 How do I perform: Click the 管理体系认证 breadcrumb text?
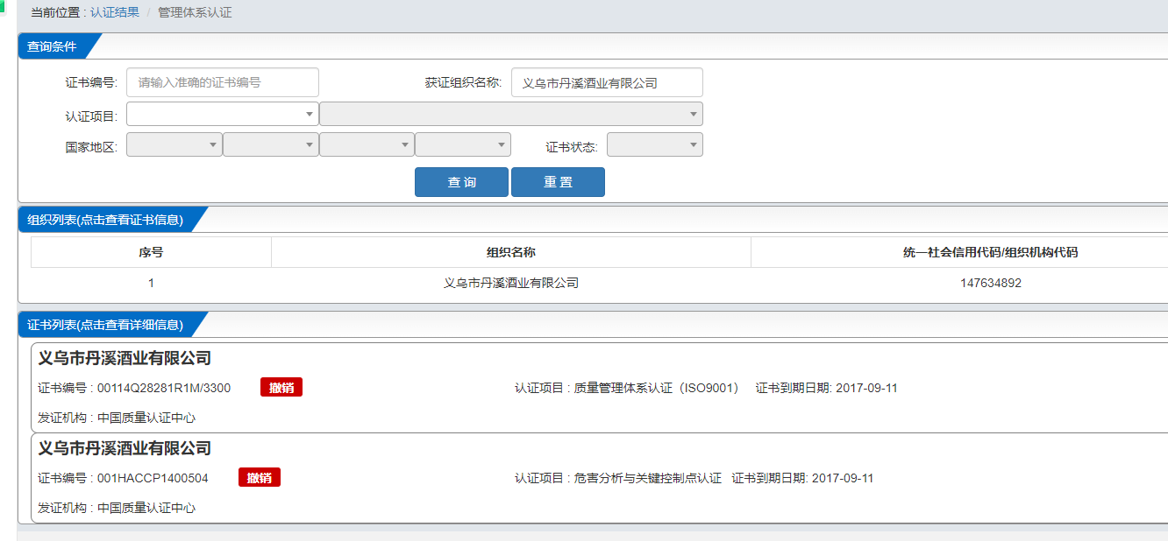tap(195, 13)
